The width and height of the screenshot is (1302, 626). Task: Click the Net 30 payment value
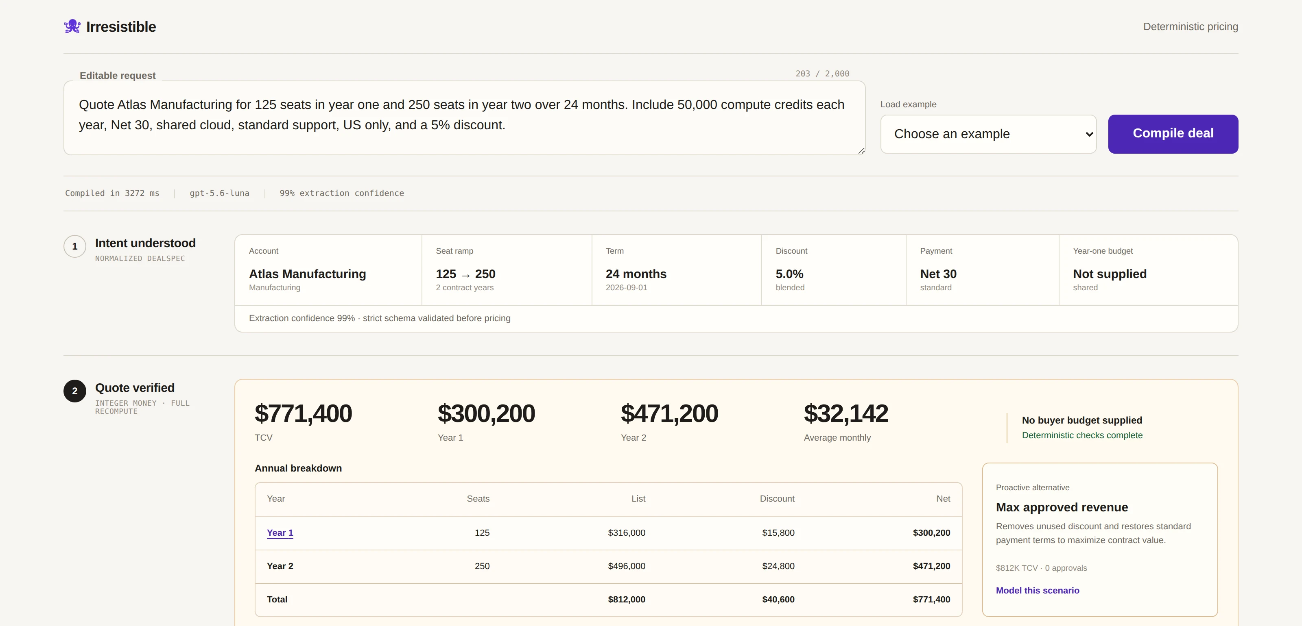pyautogui.click(x=938, y=274)
